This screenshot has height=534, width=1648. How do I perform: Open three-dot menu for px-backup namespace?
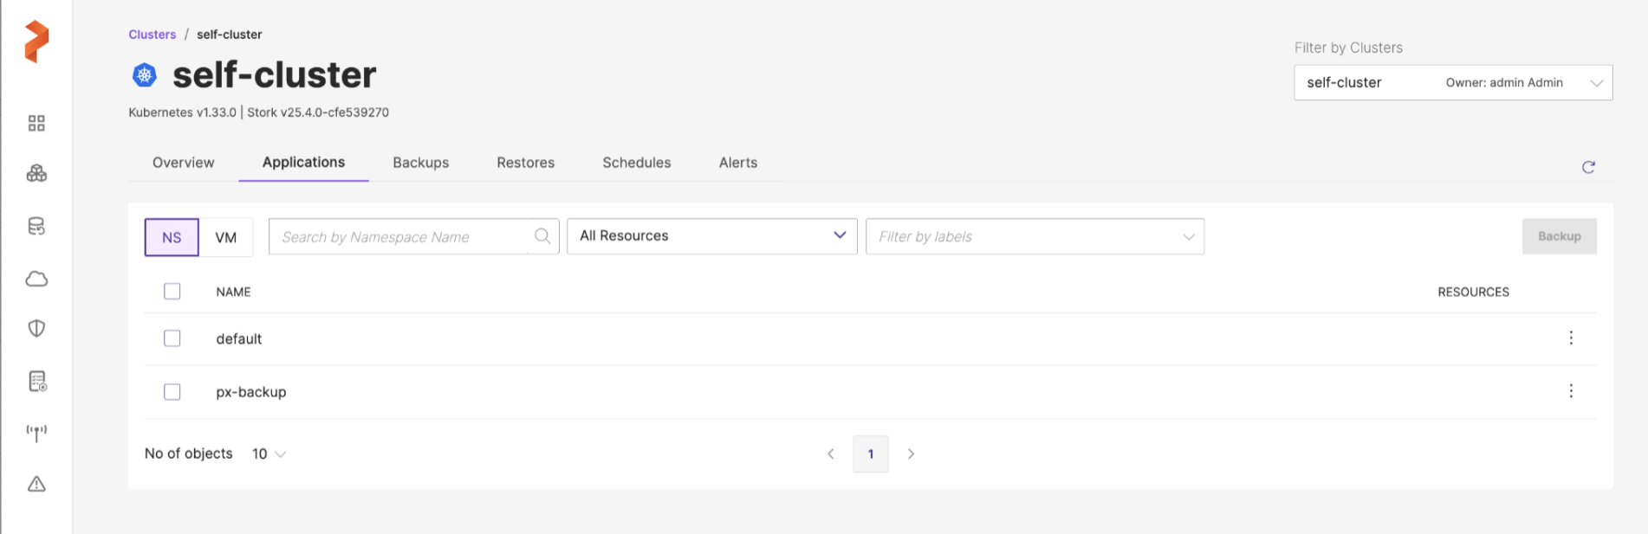[x=1570, y=391]
